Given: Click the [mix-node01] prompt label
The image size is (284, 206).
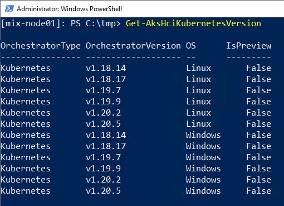Looking at the screenshot, I should pos(31,23).
